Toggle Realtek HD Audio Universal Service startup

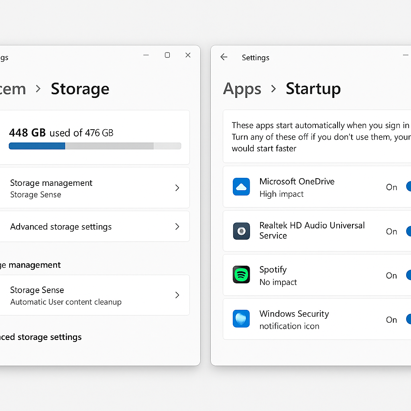point(408,231)
